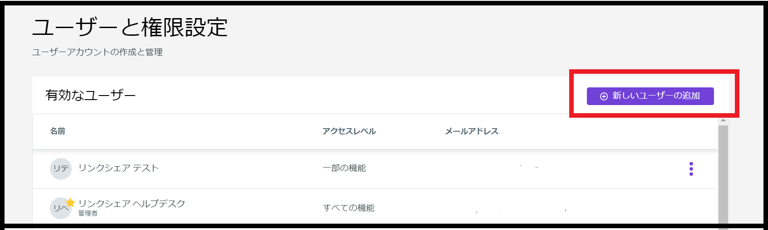This screenshot has width=768, height=230.
Task: Click the gold admin star badge
Action: coord(70,202)
